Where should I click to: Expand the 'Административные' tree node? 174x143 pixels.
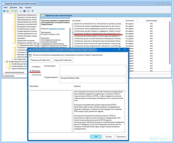(7, 69)
